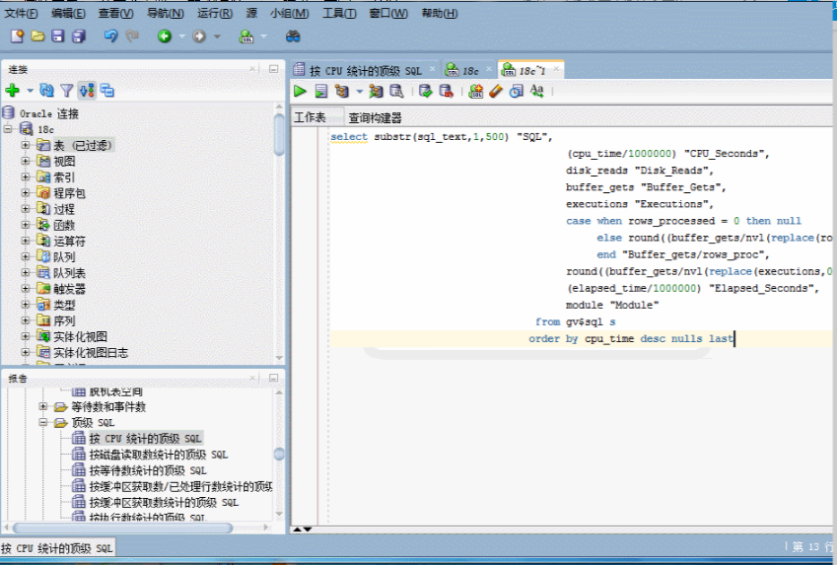
Task: Open dropdown beside SQL worksheet toolbar icon
Action: pyautogui.click(x=263, y=36)
